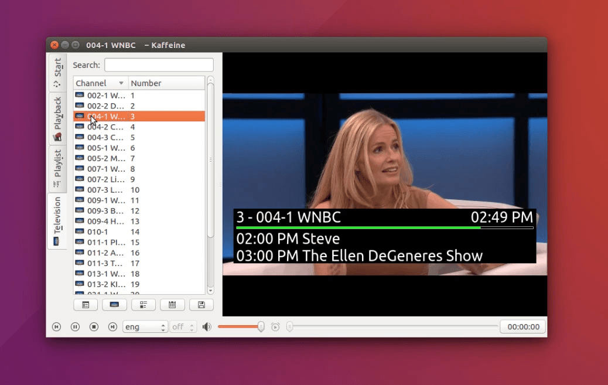Image resolution: width=608 pixels, height=385 pixels.
Task: Open the Start tab
Action: click(x=57, y=66)
